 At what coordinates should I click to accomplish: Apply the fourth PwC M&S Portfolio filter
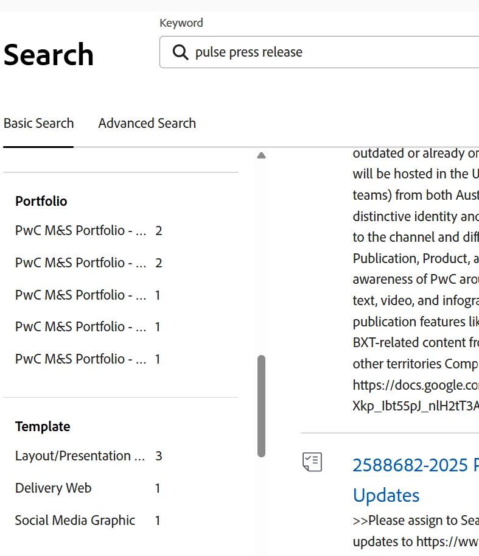80,327
